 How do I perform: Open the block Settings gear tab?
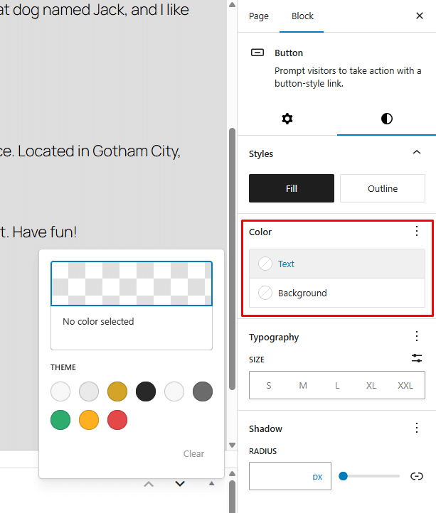(x=287, y=119)
